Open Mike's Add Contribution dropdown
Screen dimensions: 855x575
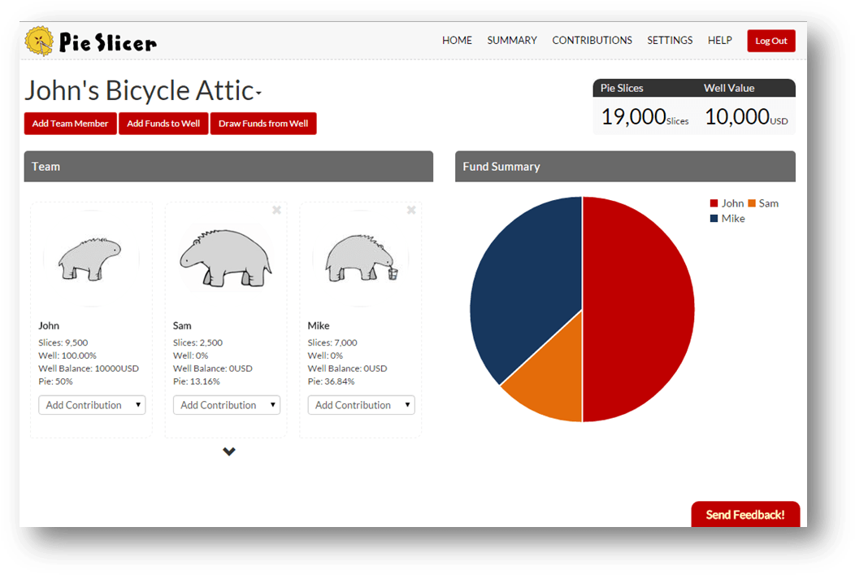click(x=361, y=405)
